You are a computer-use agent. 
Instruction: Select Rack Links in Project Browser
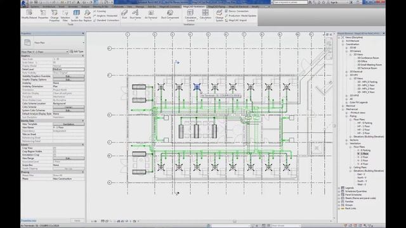click(351, 208)
